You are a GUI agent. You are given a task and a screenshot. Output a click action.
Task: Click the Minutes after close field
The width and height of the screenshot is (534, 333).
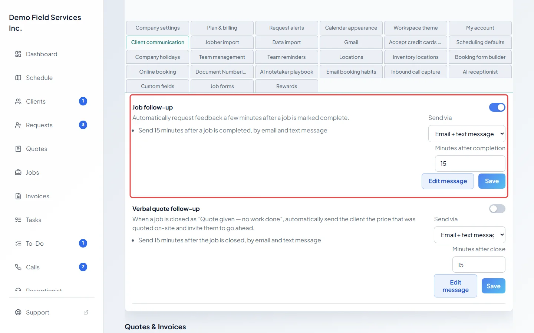(479, 265)
